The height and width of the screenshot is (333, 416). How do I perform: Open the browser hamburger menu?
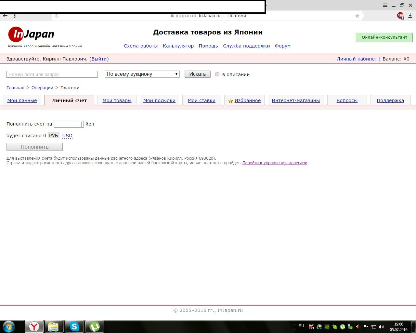pos(385,5)
